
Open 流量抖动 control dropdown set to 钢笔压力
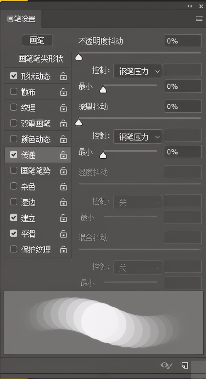[138, 137]
